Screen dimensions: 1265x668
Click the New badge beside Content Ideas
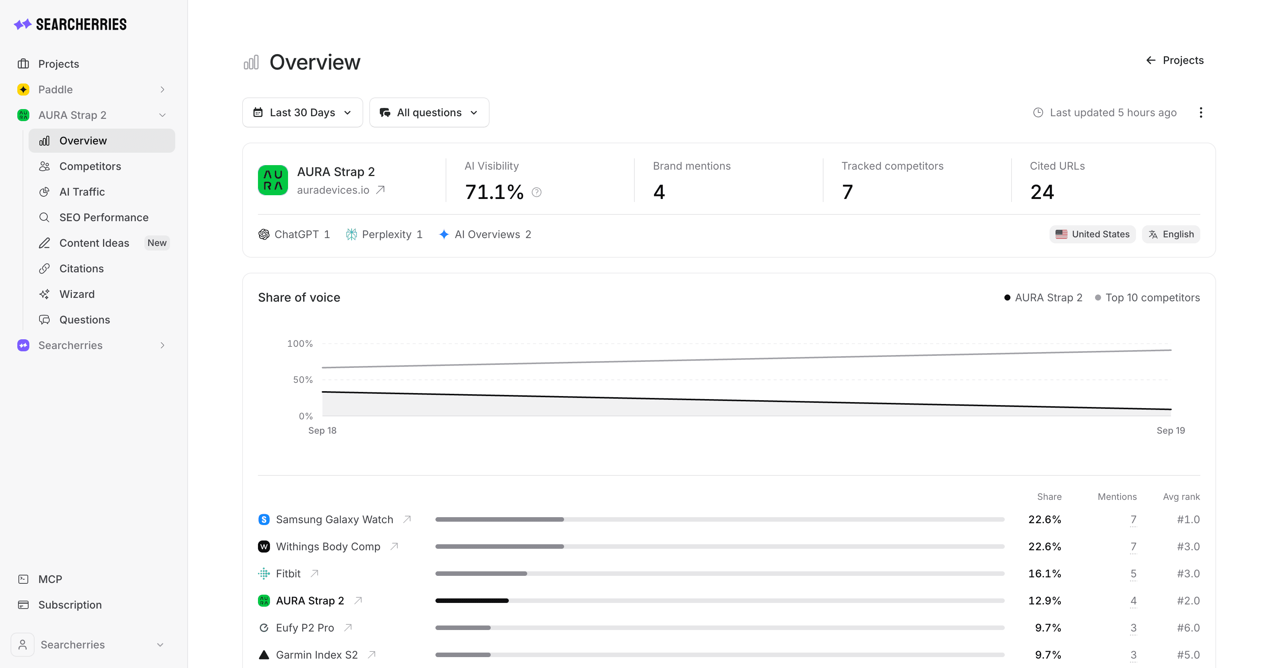(157, 243)
